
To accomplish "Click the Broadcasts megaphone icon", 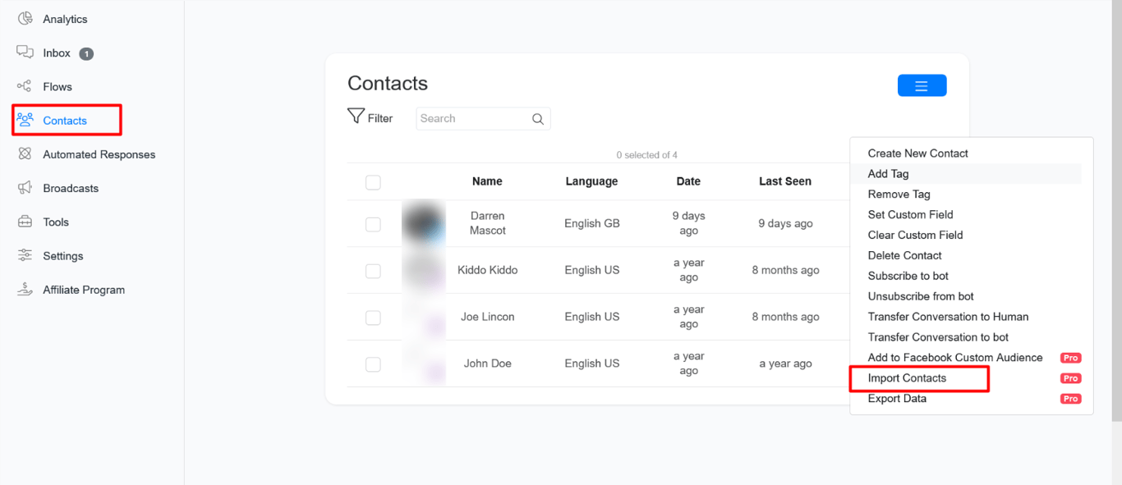I will pyautogui.click(x=25, y=188).
